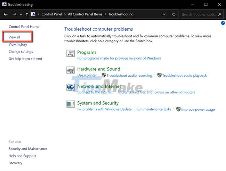Maximize the Troubleshooting window
The image size is (226, 171).
pos(206,4)
